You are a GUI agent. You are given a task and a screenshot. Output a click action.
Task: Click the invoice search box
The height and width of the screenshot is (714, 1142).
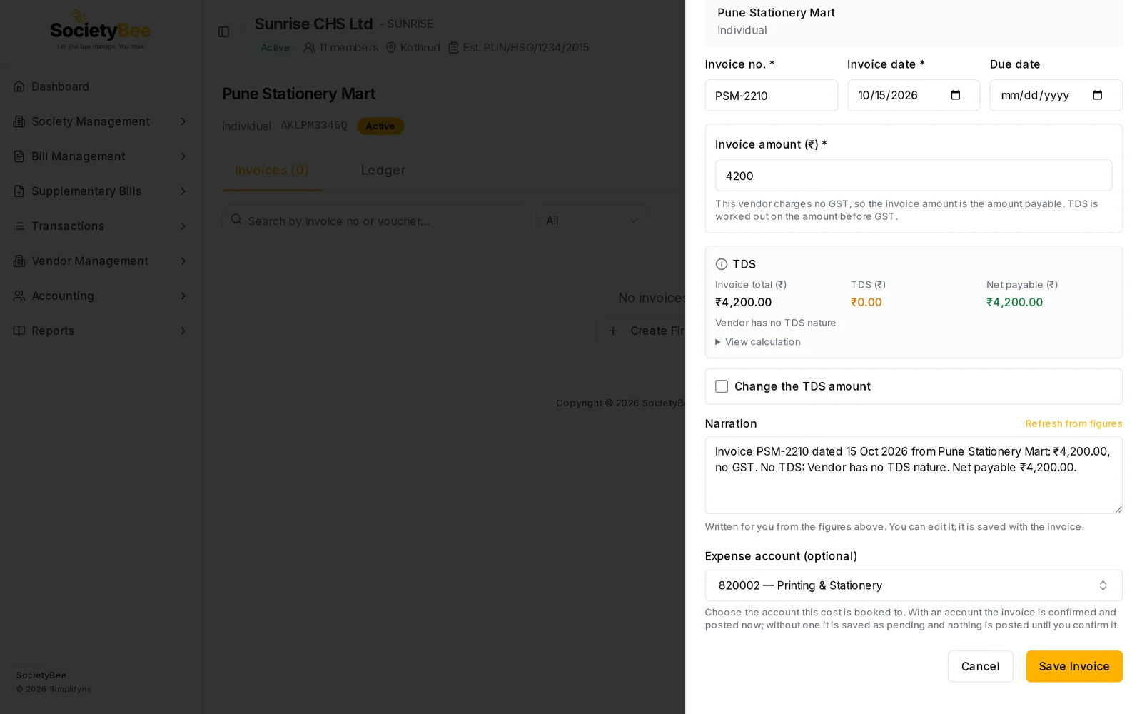pyautogui.click(x=375, y=221)
